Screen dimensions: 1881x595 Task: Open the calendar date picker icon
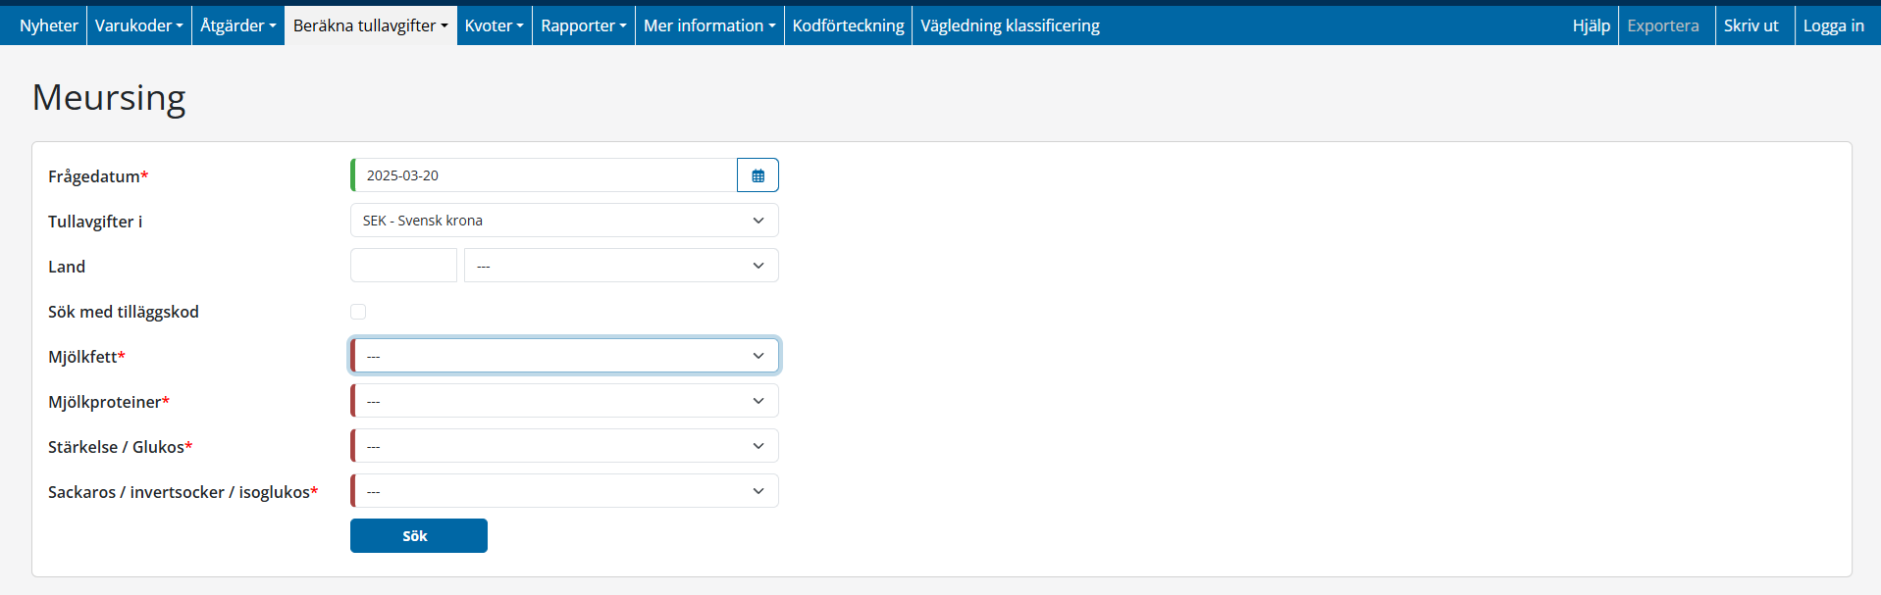click(x=758, y=175)
